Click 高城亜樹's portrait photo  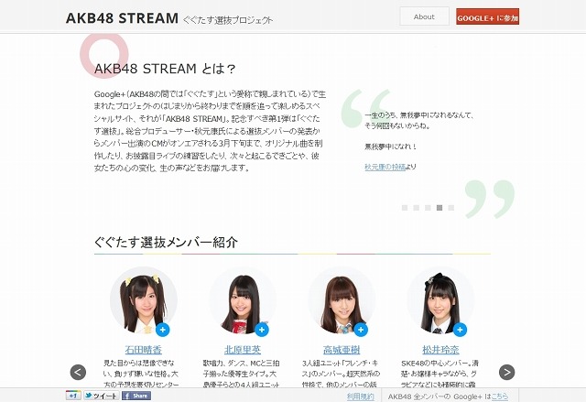click(x=342, y=300)
